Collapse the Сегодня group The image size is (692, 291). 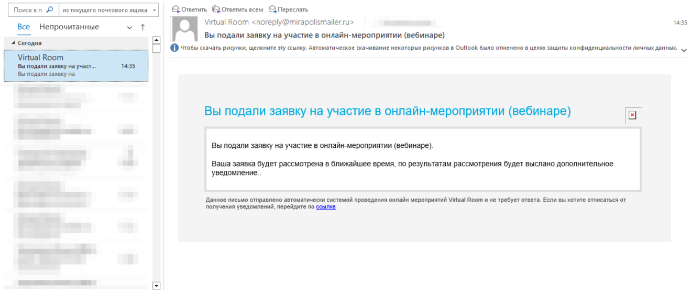[x=14, y=43]
